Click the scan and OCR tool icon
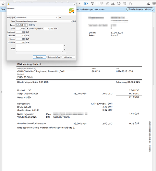Viewport: 156px width, 171px height. pyautogui.click(x=85, y=3)
